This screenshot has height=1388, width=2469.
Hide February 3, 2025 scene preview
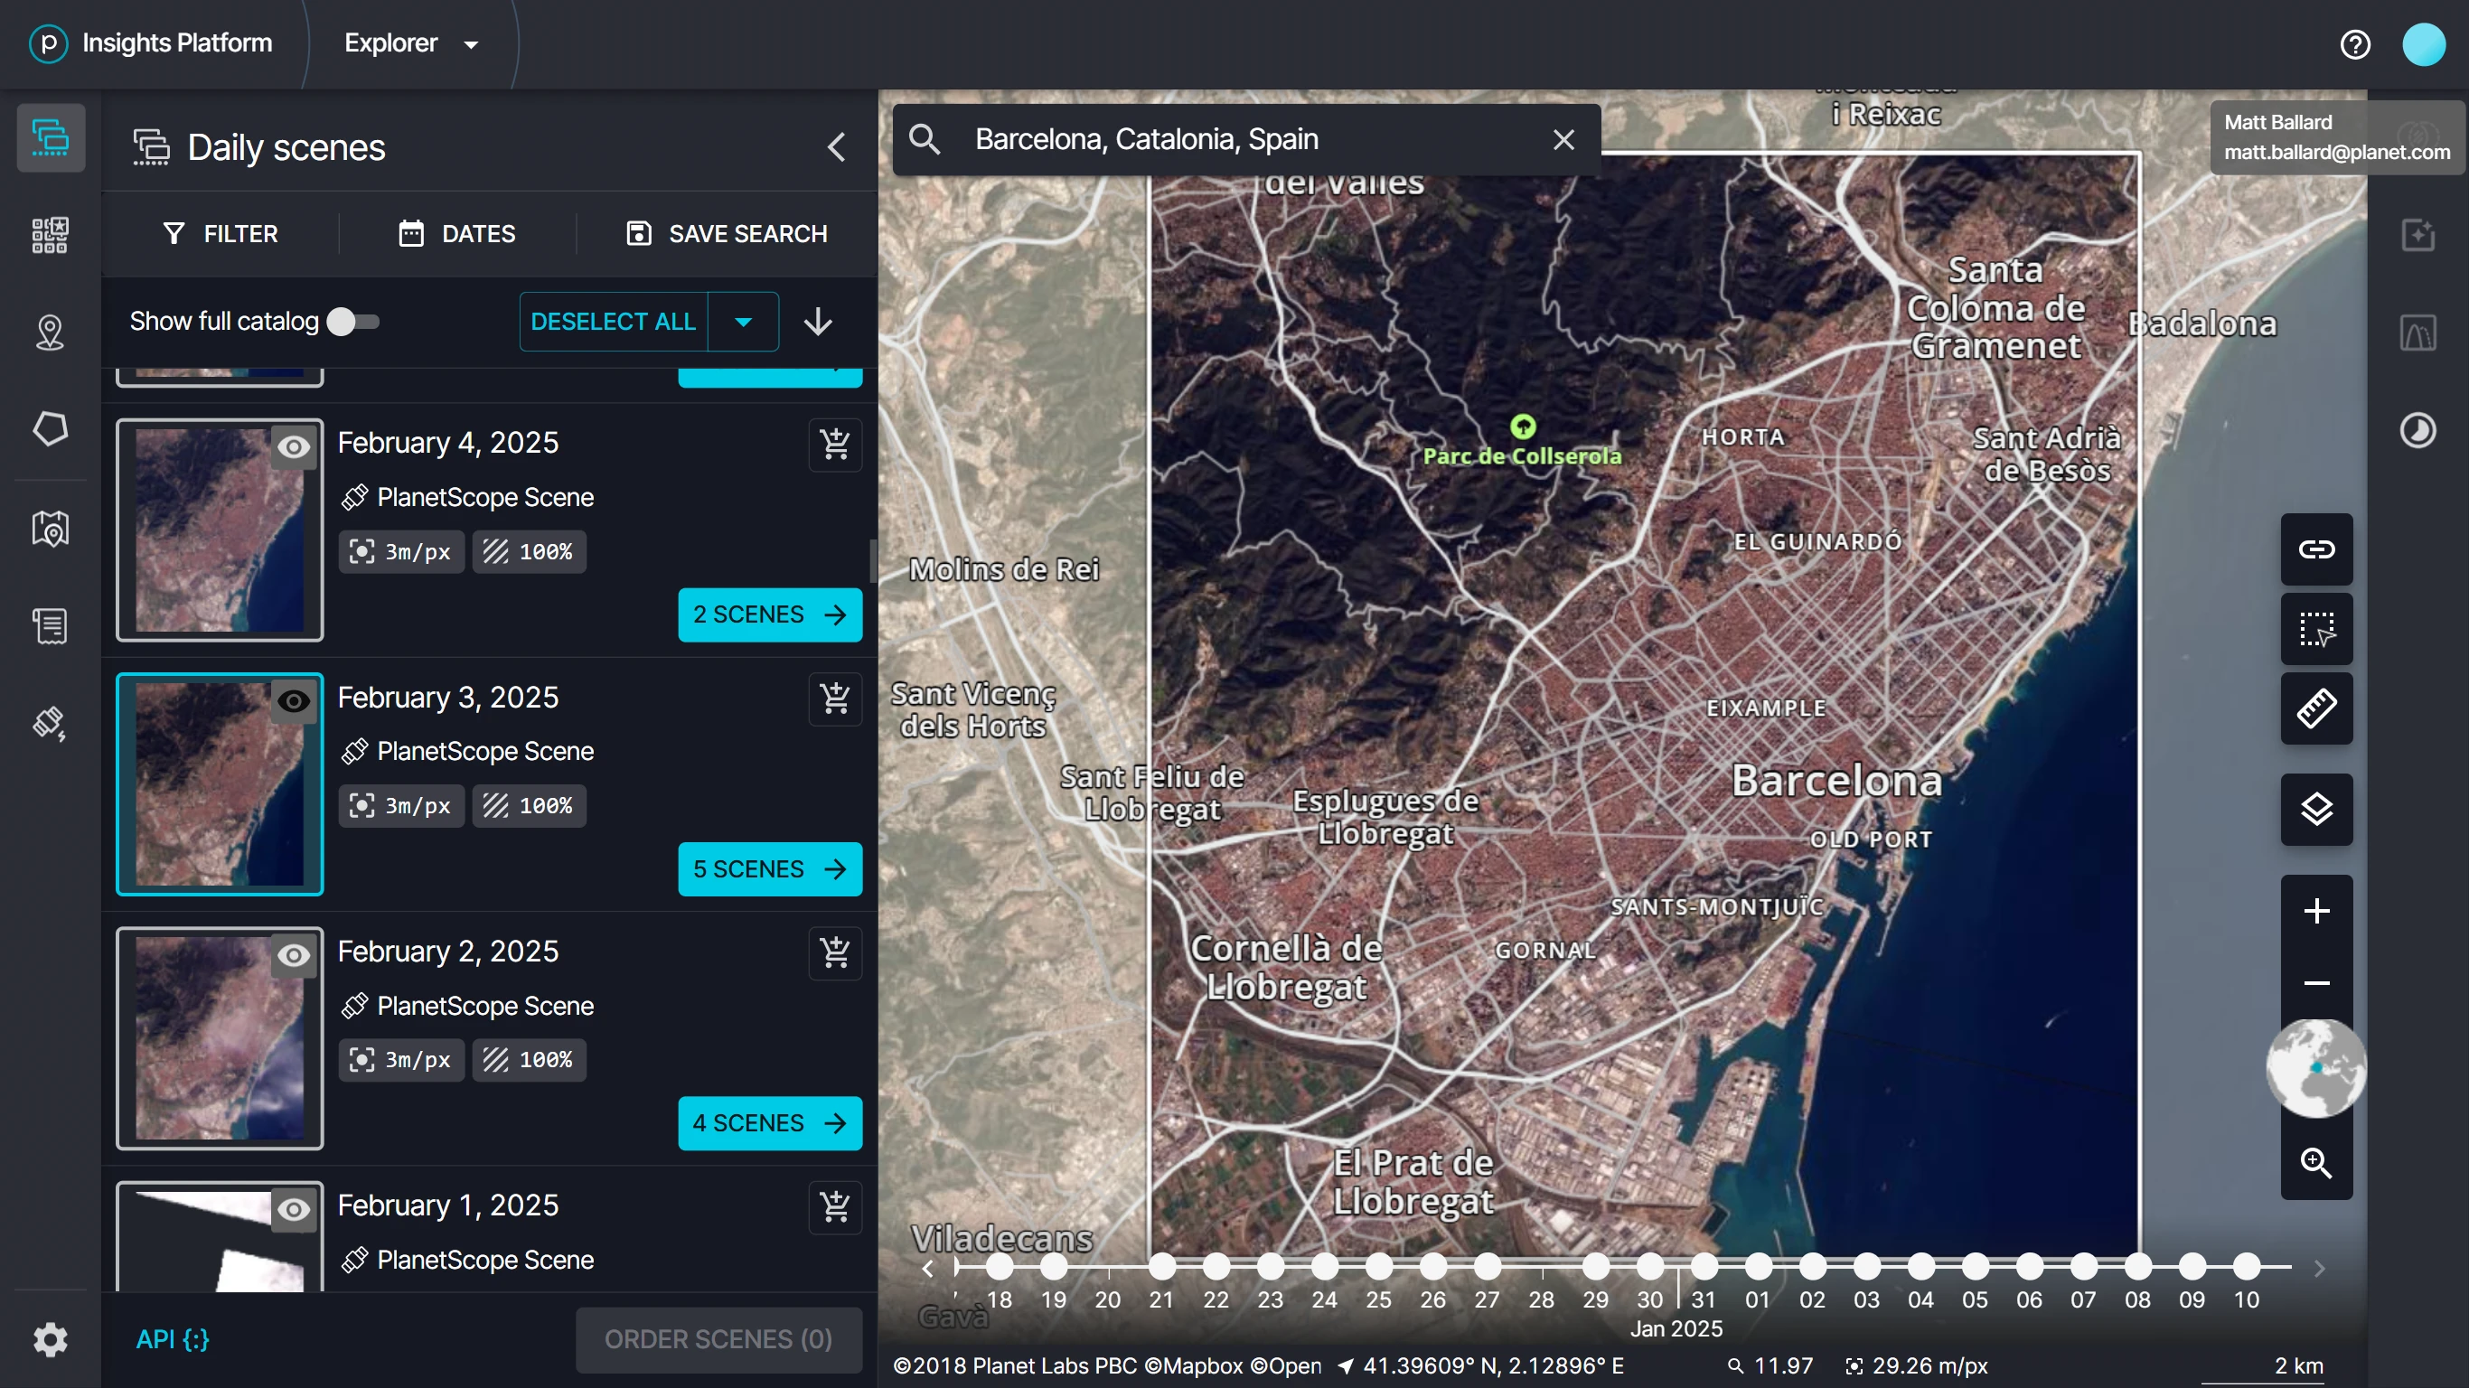294,700
